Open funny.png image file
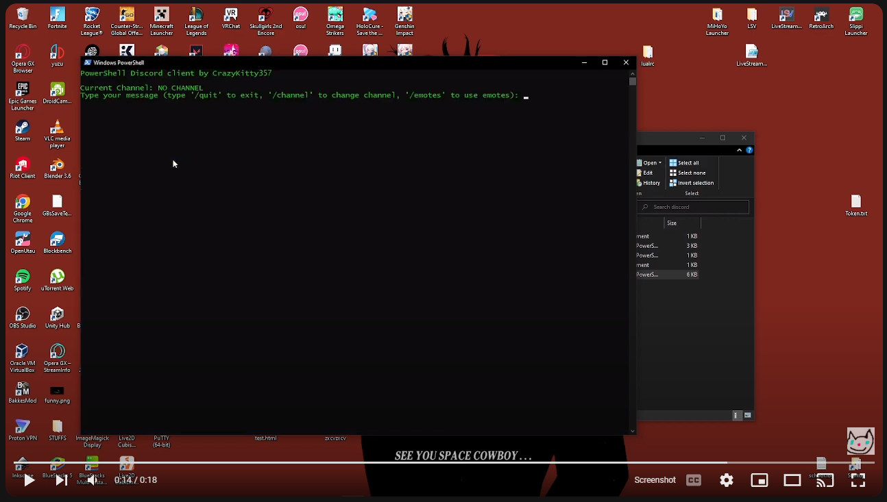 coord(58,393)
